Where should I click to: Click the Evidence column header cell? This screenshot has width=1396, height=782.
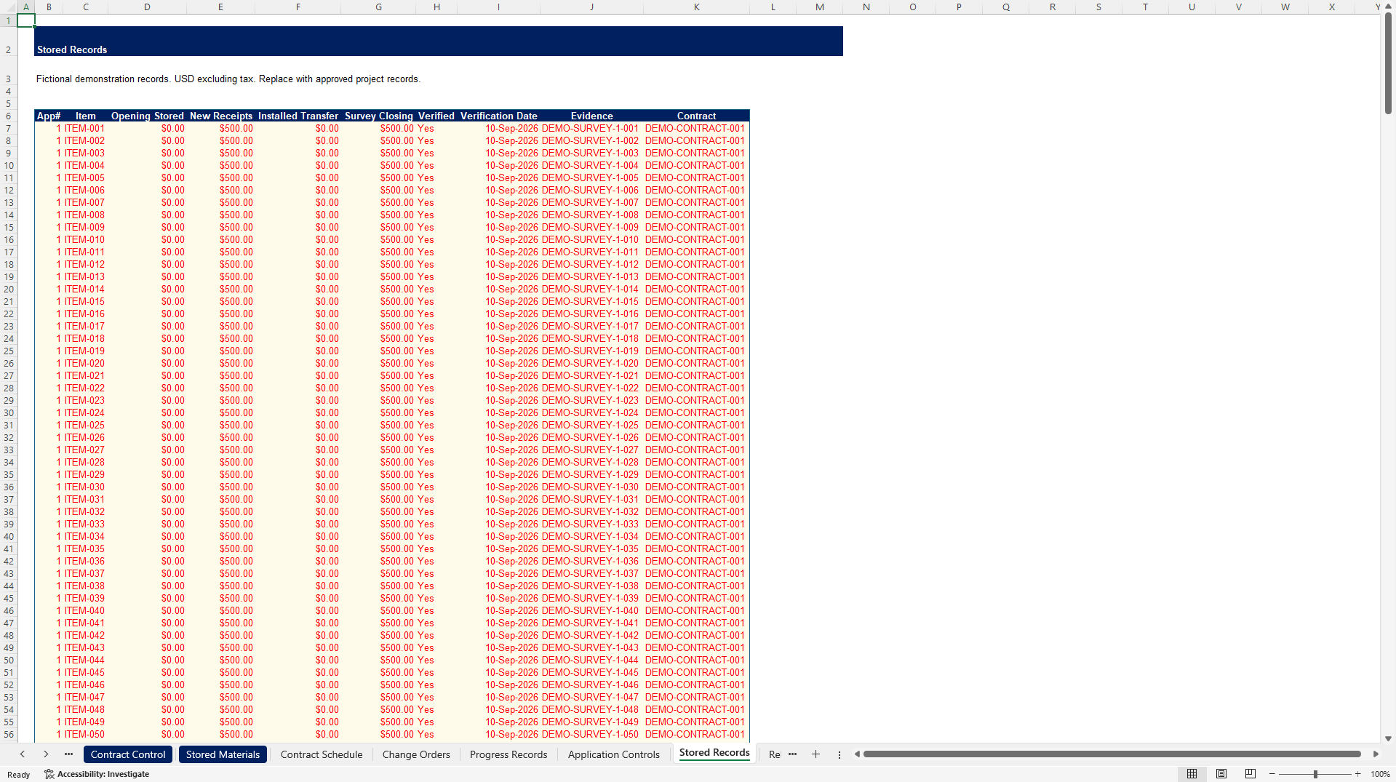point(591,116)
